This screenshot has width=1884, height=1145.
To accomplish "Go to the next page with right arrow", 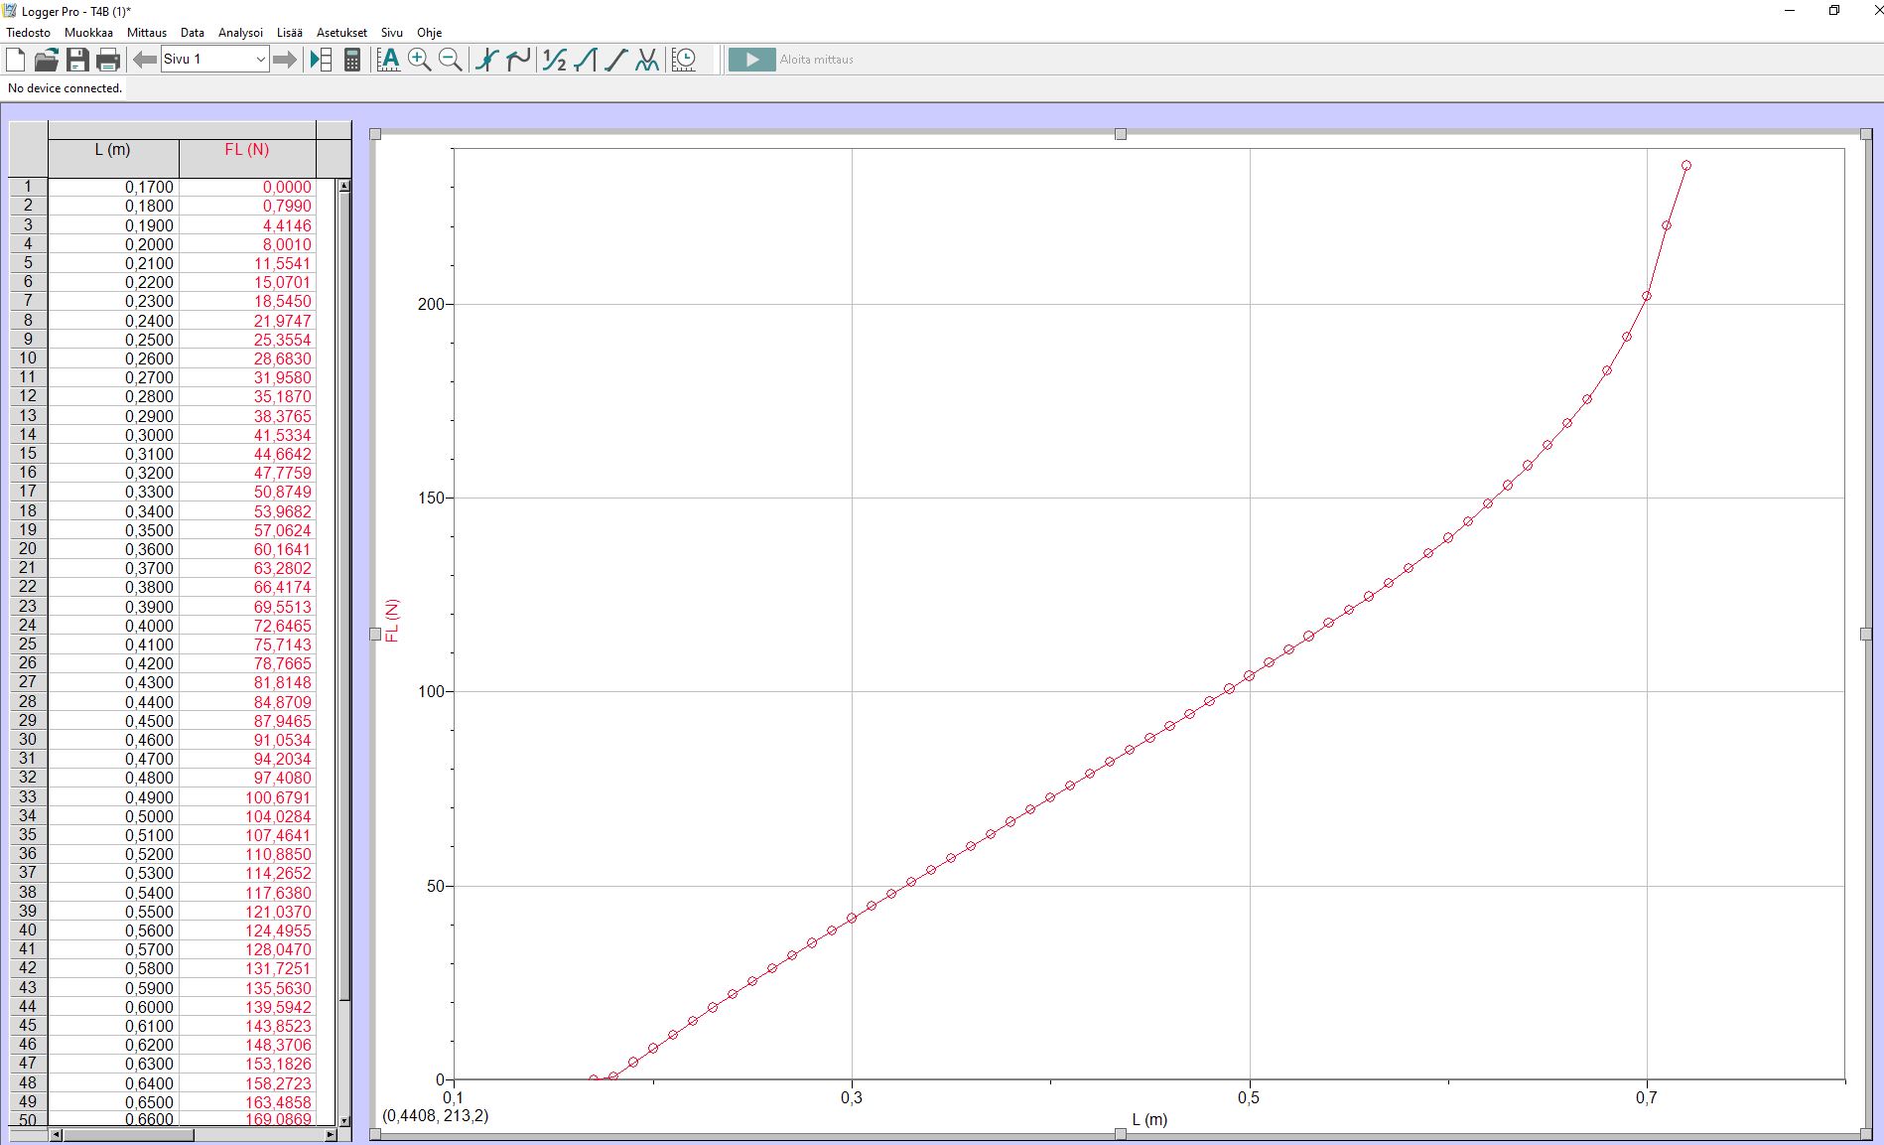I will [x=285, y=60].
